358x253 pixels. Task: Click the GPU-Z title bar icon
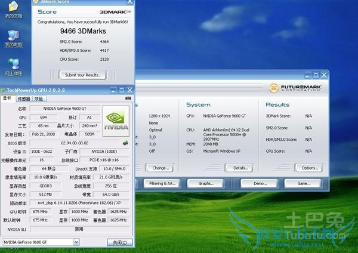[x=5, y=90]
